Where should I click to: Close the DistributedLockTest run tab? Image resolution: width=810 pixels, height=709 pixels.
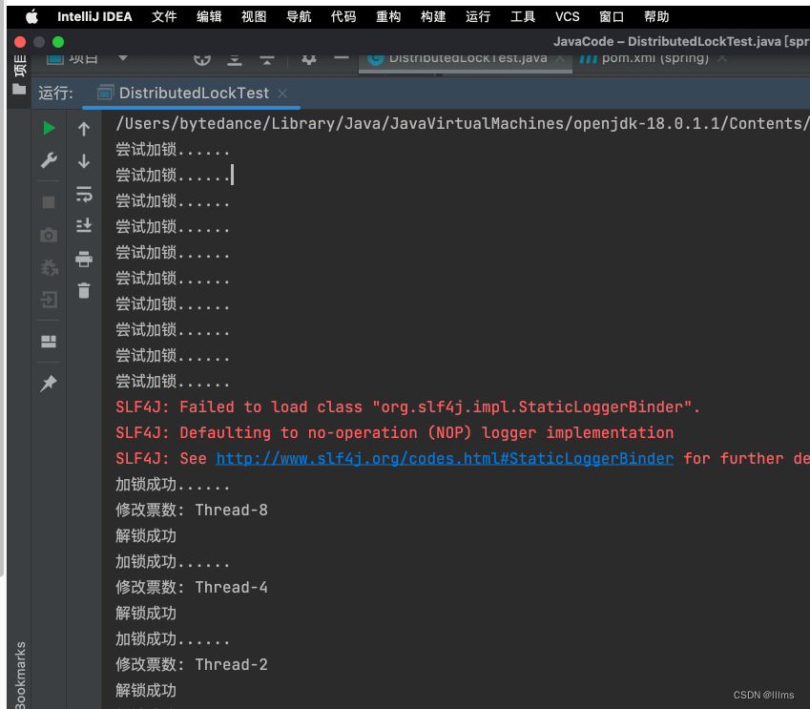[x=281, y=93]
